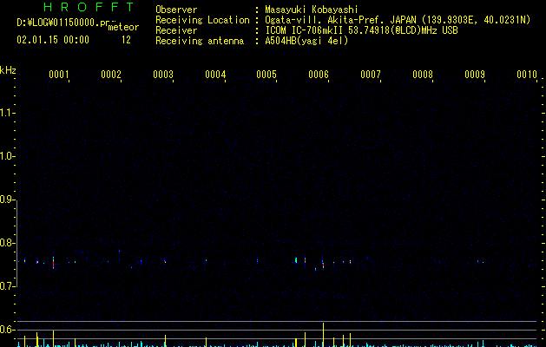Screen dimensions: 546x347
Task: Click time marker 0007
Action: [371, 75]
